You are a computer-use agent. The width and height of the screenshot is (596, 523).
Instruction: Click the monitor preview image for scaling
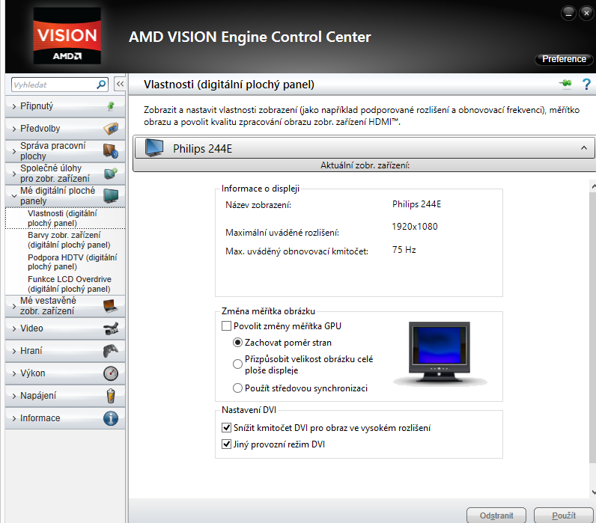tap(440, 353)
